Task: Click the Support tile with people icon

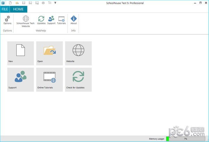Action: pyautogui.click(x=21, y=80)
